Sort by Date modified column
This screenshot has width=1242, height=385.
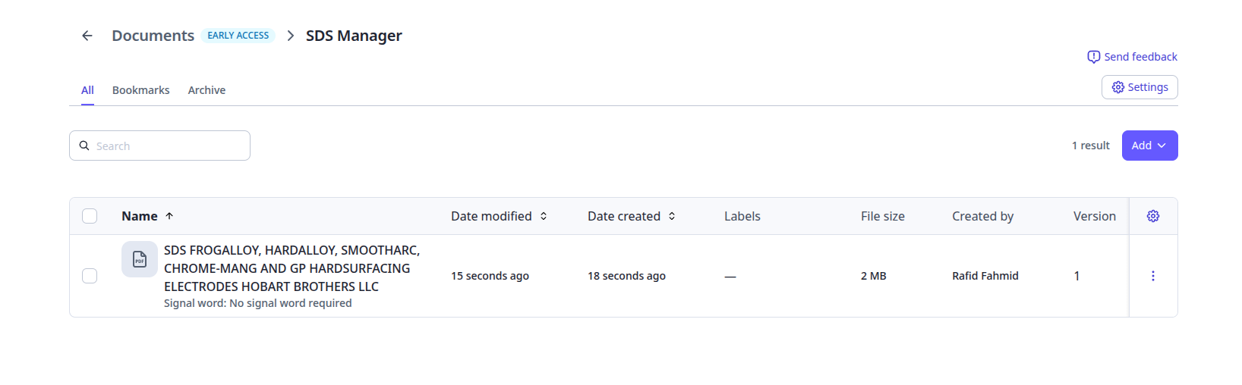499,216
